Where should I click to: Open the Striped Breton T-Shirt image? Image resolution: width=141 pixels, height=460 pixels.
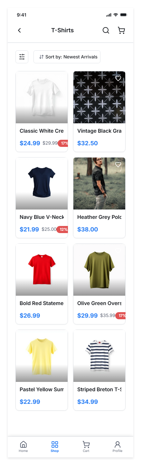tap(99, 356)
